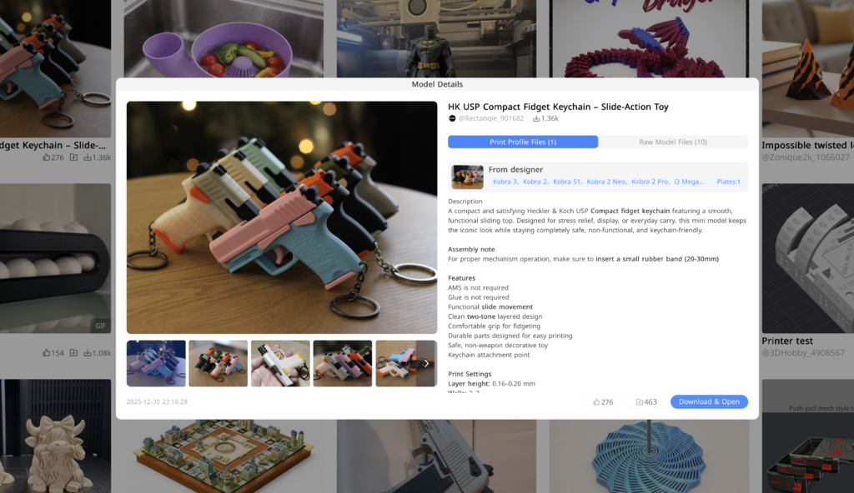Bookmark the background card next to 154 likes
The height and width of the screenshot is (493, 854).
73,352
